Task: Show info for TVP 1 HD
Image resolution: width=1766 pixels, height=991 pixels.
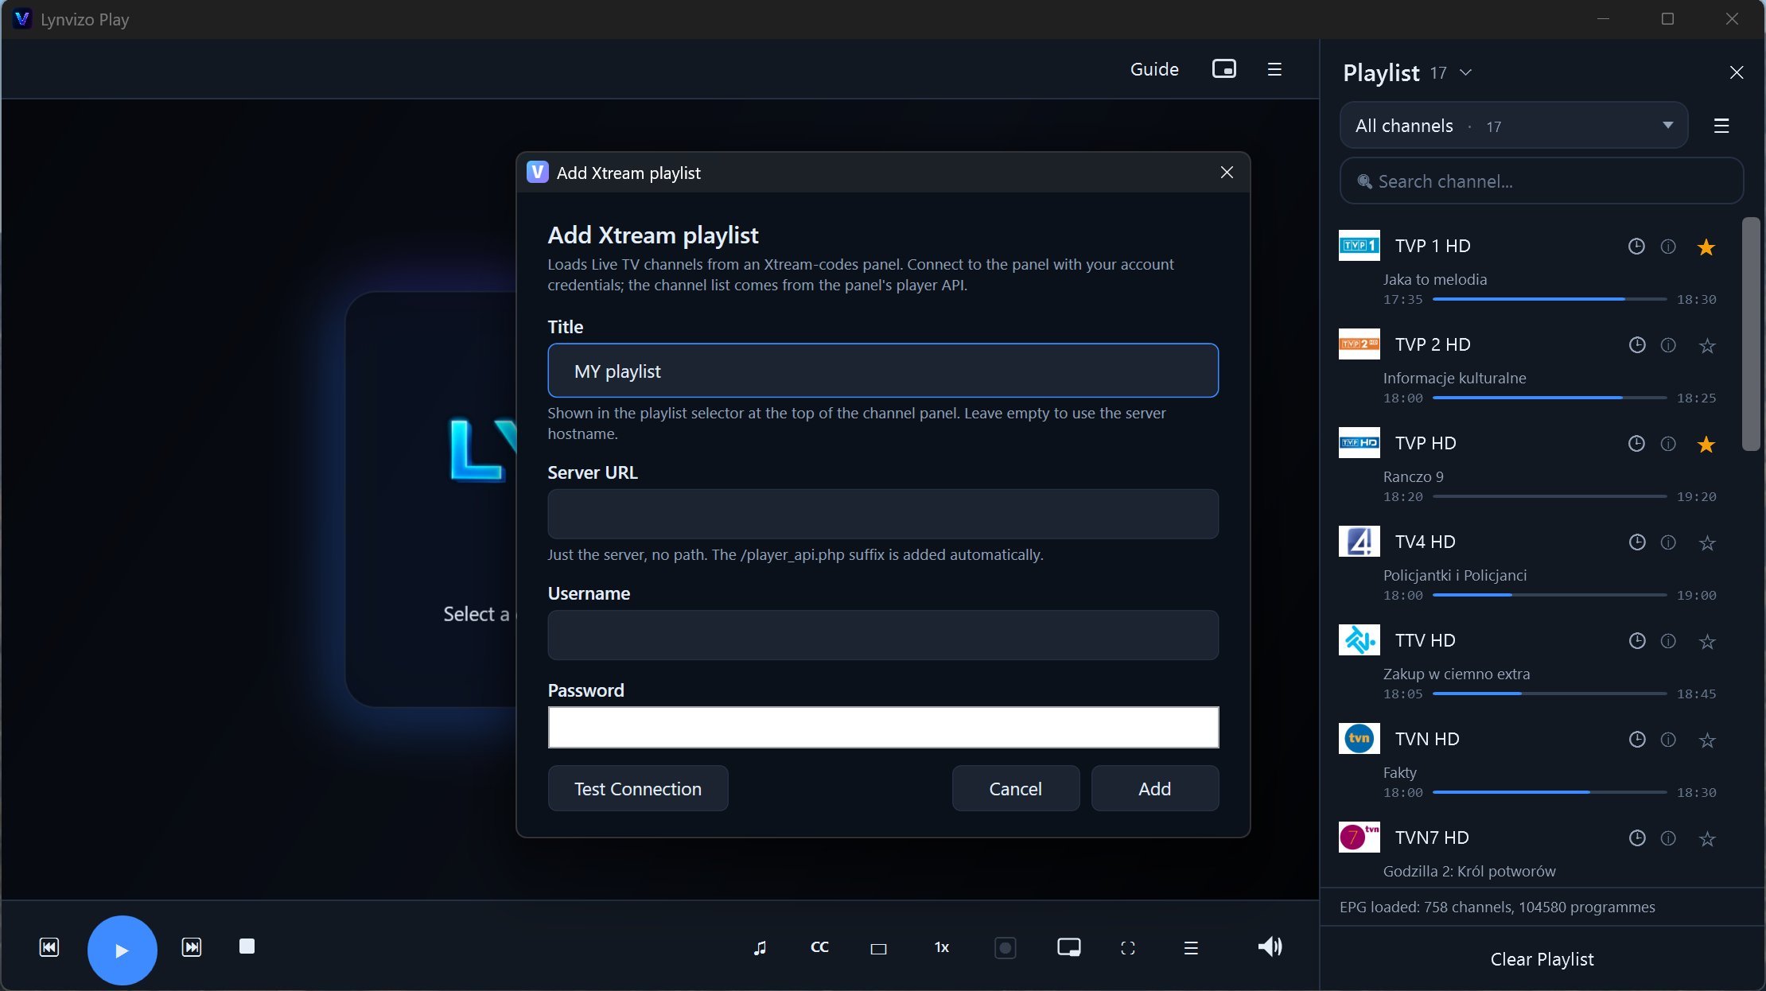Action: 1668,247
